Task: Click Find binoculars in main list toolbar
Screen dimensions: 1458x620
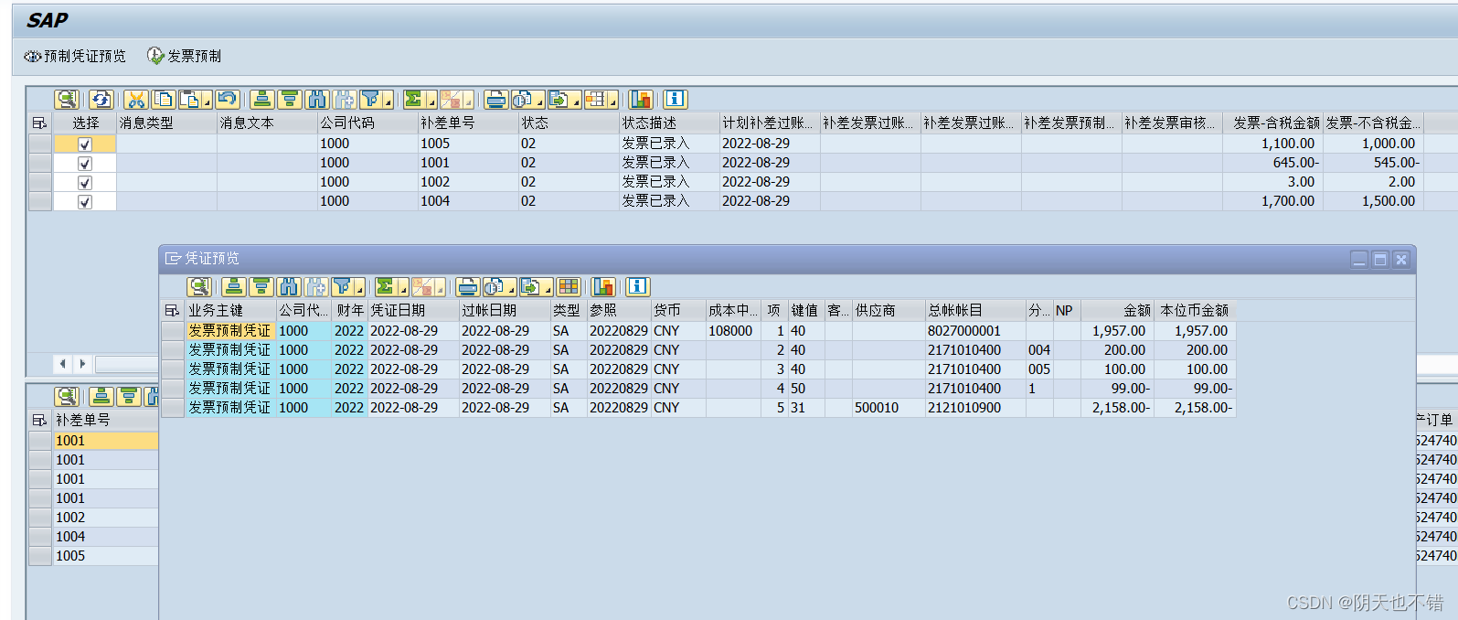Action: click(x=317, y=99)
